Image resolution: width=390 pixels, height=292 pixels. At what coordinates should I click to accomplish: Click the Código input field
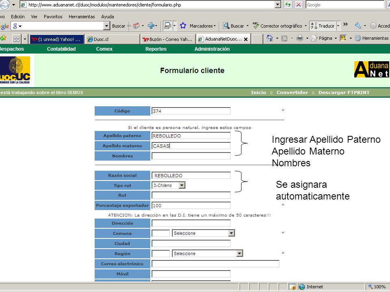pyautogui.click(x=191, y=111)
